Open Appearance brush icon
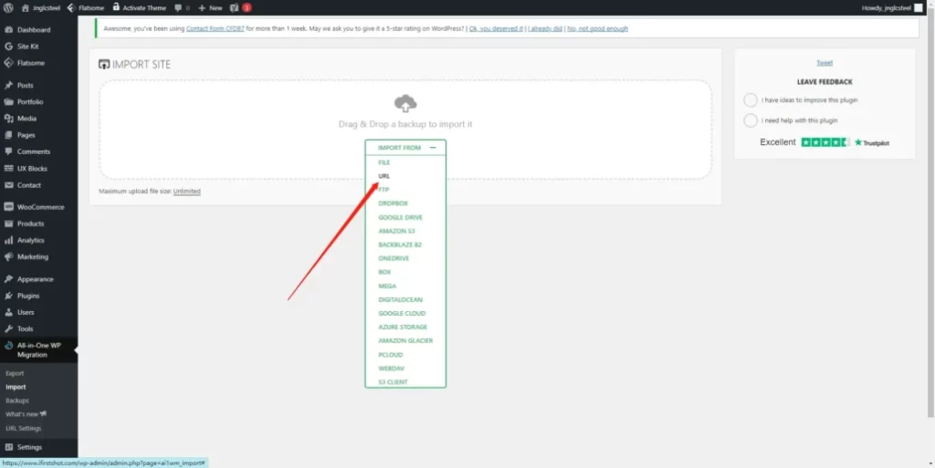The width and height of the screenshot is (935, 468). [8, 279]
